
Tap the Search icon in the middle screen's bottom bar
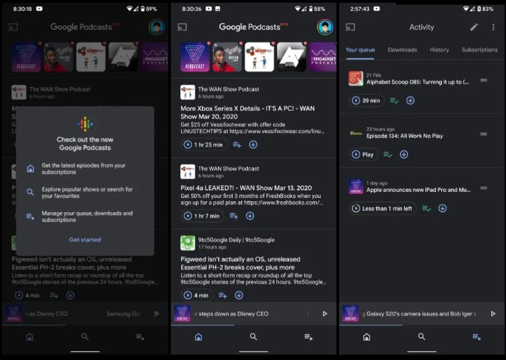coord(253,337)
